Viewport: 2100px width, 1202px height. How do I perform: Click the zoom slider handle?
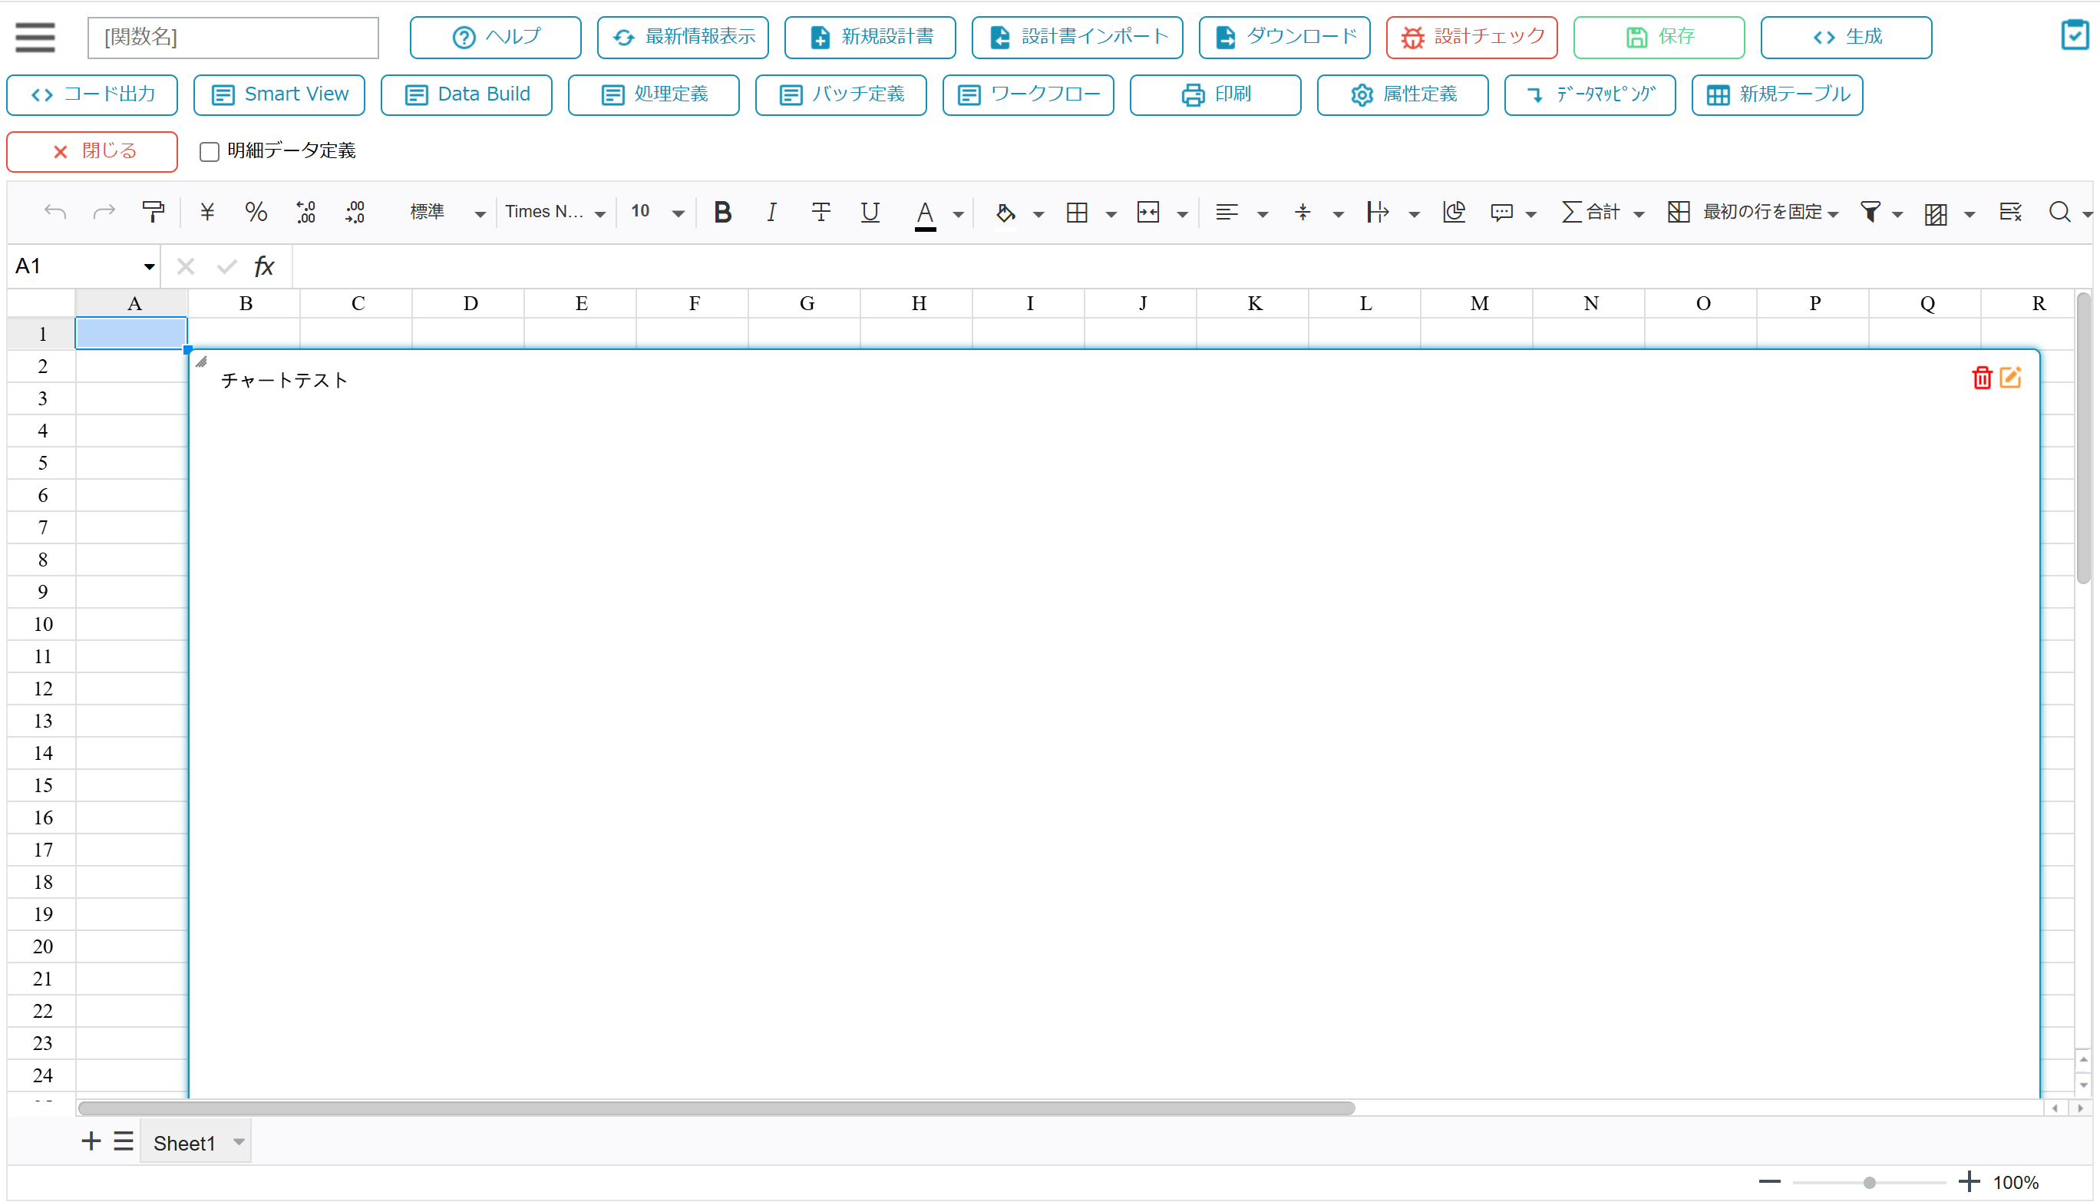(x=1869, y=1182)
